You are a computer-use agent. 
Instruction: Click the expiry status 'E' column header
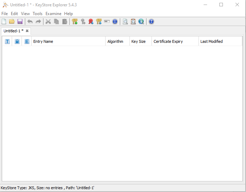coord(27,41)
